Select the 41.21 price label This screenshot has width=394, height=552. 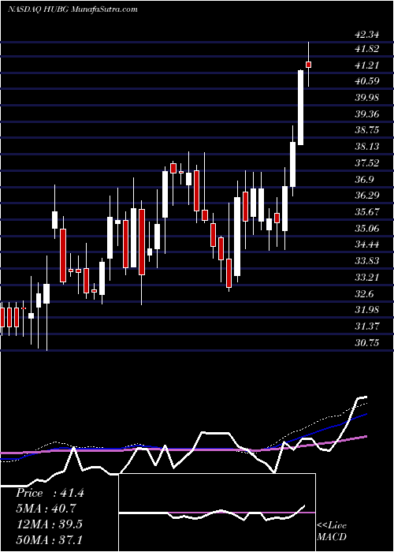tap(367, 65)
